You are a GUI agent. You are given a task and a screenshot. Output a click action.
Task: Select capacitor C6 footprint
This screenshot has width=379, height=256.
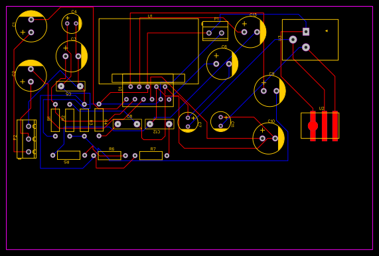click(x=222, y=64)
